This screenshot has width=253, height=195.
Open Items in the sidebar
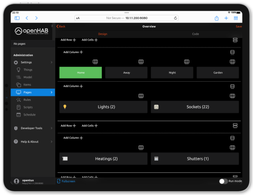pyautogui.click(x=33, y=85)
